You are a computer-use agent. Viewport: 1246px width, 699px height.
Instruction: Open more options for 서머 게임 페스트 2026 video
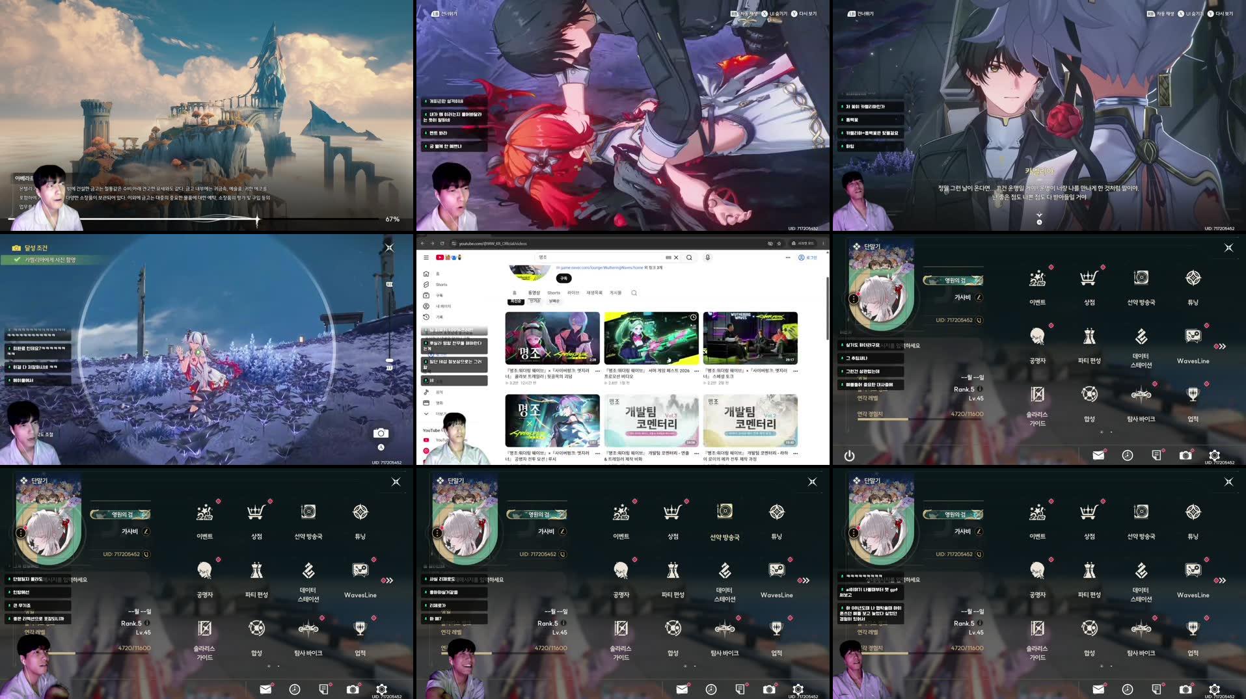(696, 371)
